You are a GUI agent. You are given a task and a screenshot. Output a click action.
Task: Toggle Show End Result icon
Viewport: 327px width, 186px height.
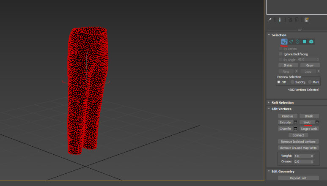point(280,19)
